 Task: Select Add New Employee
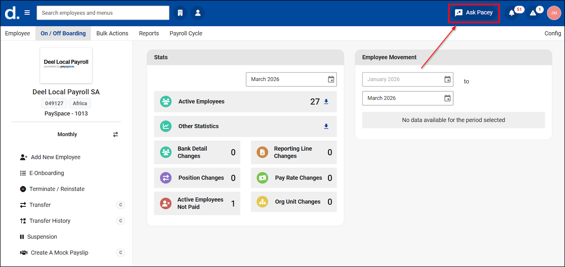(55, 157)
